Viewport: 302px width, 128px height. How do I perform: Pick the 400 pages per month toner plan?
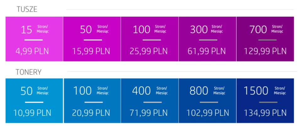click(149, 100)
